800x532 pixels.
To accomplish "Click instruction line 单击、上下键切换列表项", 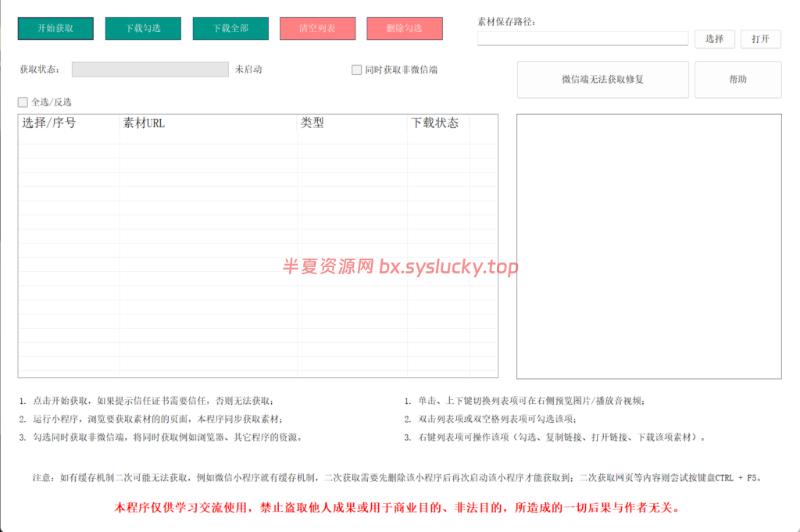I will tap(524, 401).
